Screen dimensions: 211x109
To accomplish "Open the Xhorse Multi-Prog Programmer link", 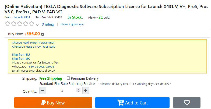I will (x=33, y=43).
